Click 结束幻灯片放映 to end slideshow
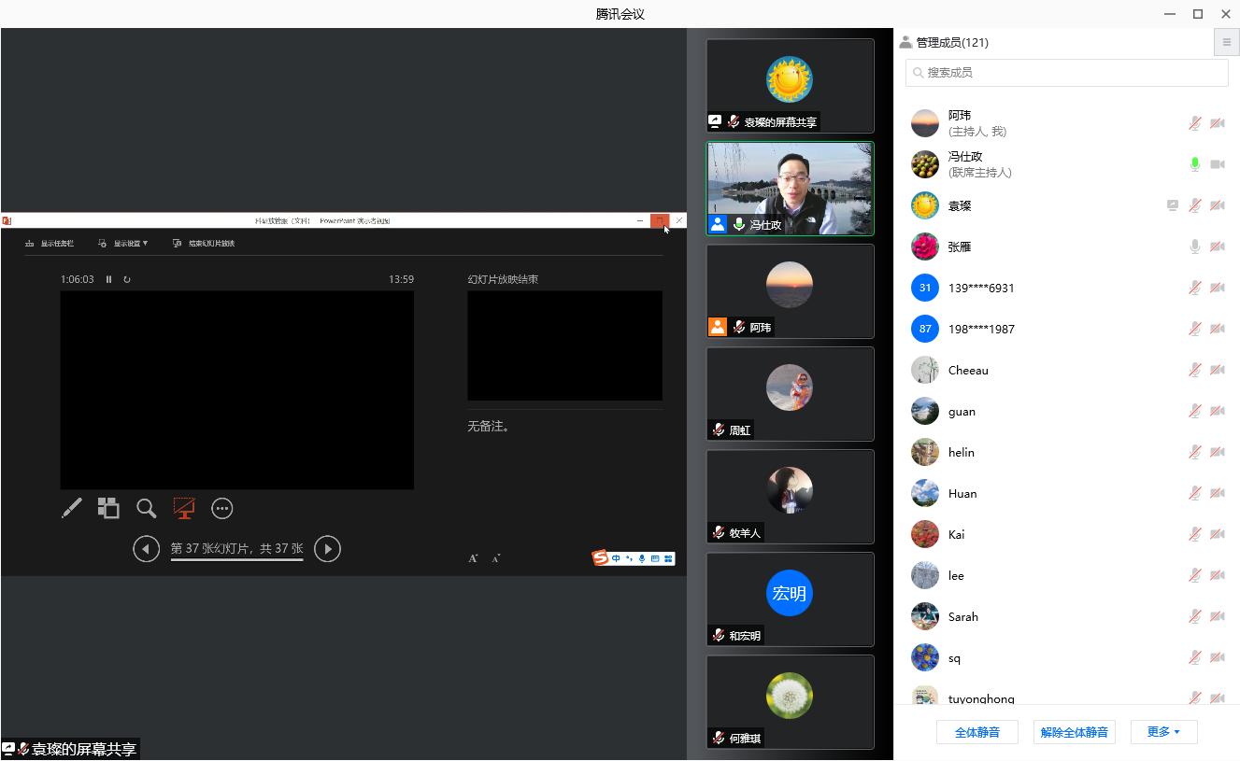Image resolution: width=1240 pixels, height=761 pixels. [204, 244]
